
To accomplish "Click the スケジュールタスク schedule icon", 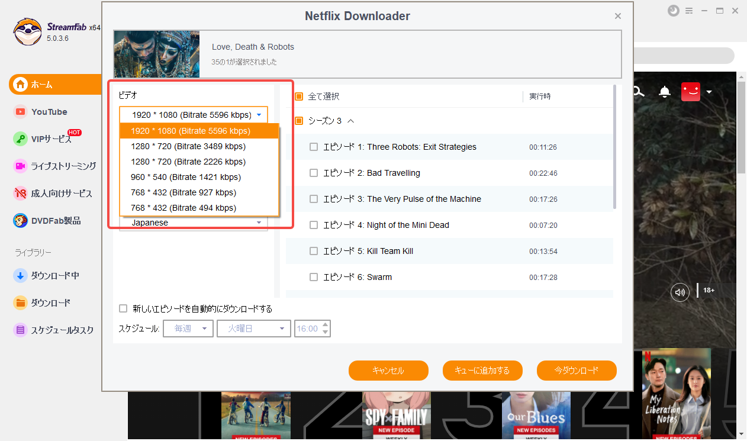I will click(21, 330).
